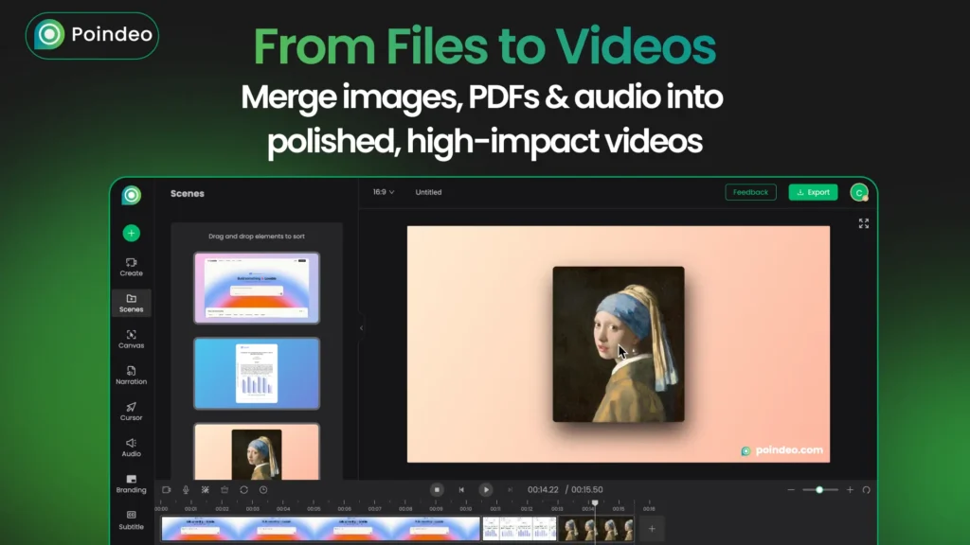
Task: Open the Branding panel
Action: tap(131, 483)
